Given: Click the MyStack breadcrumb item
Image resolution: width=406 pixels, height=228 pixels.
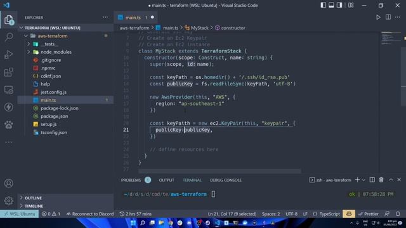Looking at the screenshot, I should [x=197, y=28].
